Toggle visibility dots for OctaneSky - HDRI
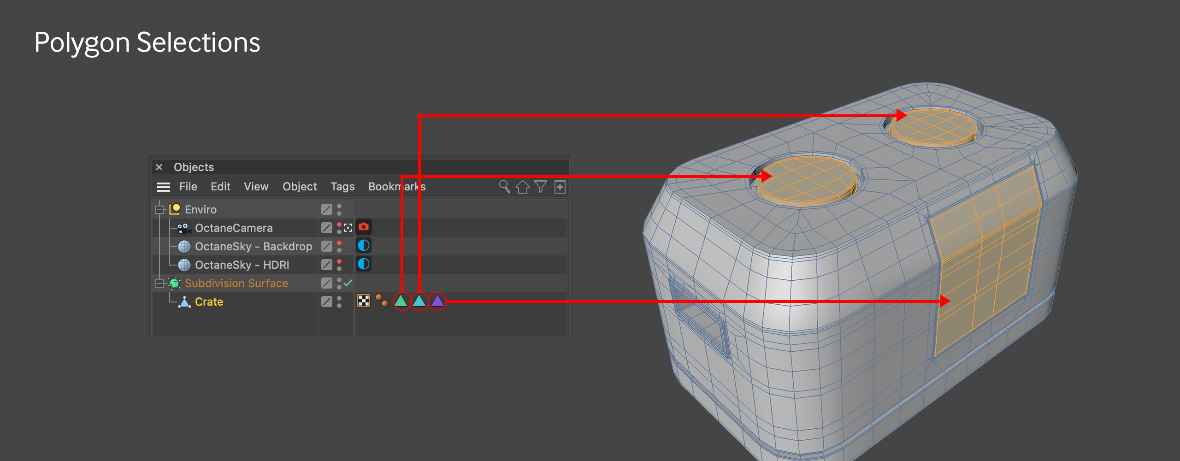Screen dimensions: 1180x461 coord(339,265)
